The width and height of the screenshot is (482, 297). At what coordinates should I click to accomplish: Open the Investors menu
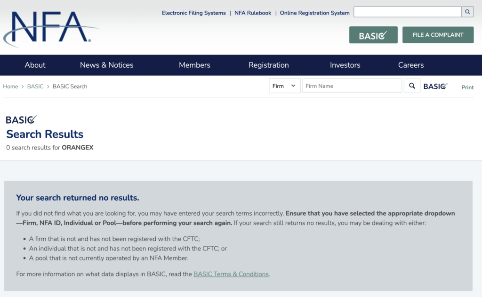click(345, 65)
